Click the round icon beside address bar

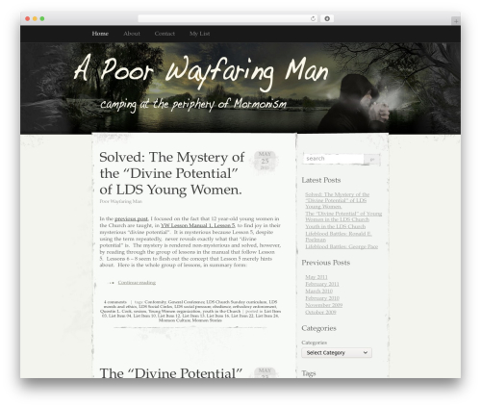pos(327,18)
